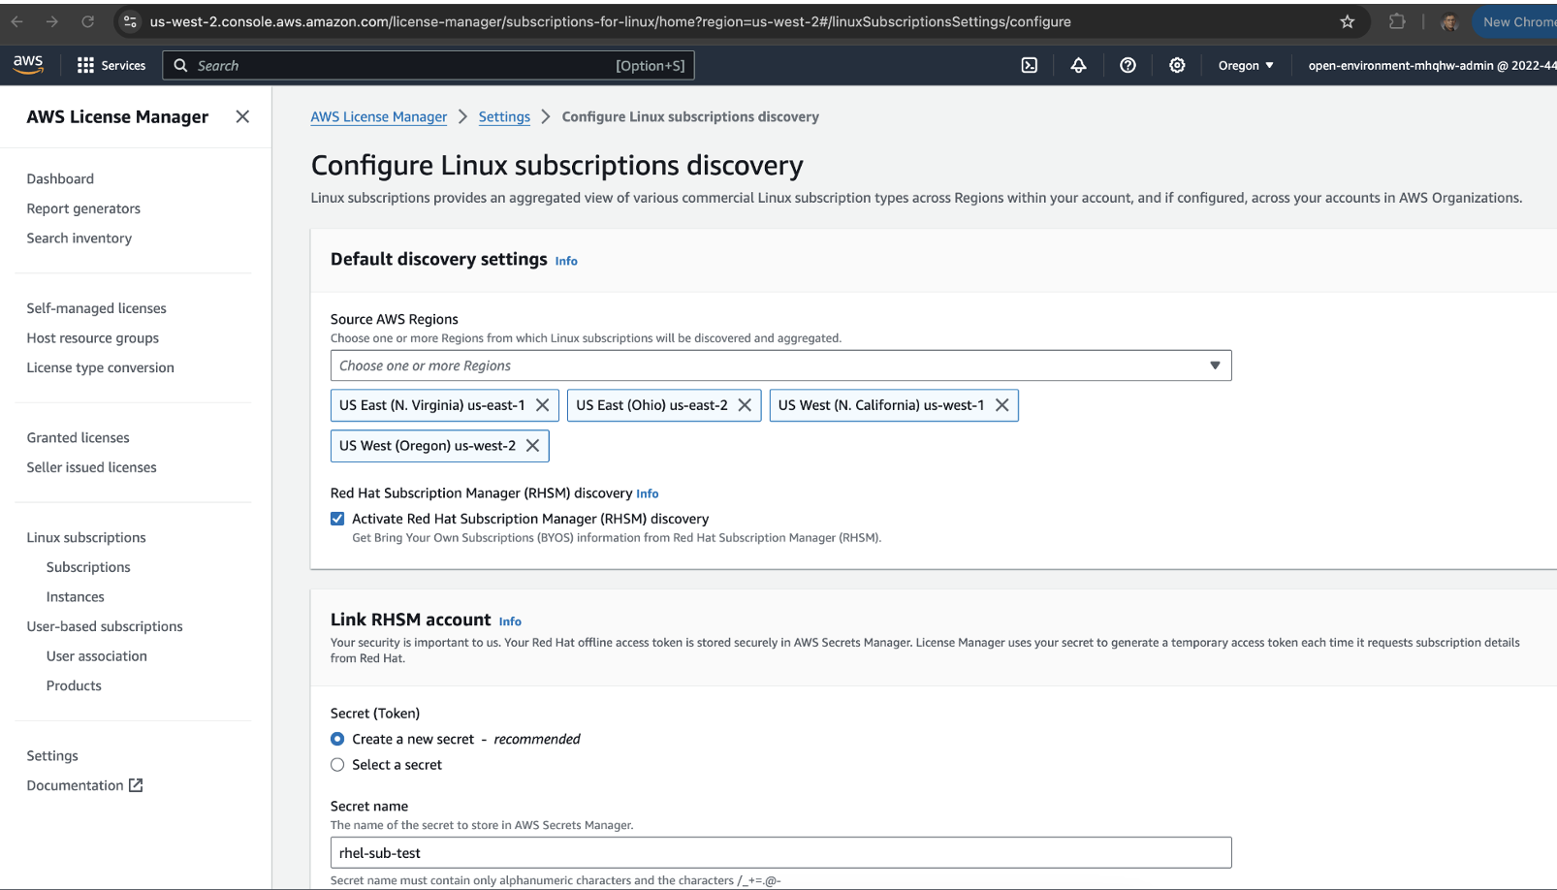Click the AWS logo to go home
Viewport: 1557px width, 890px height.
[28, 64]
